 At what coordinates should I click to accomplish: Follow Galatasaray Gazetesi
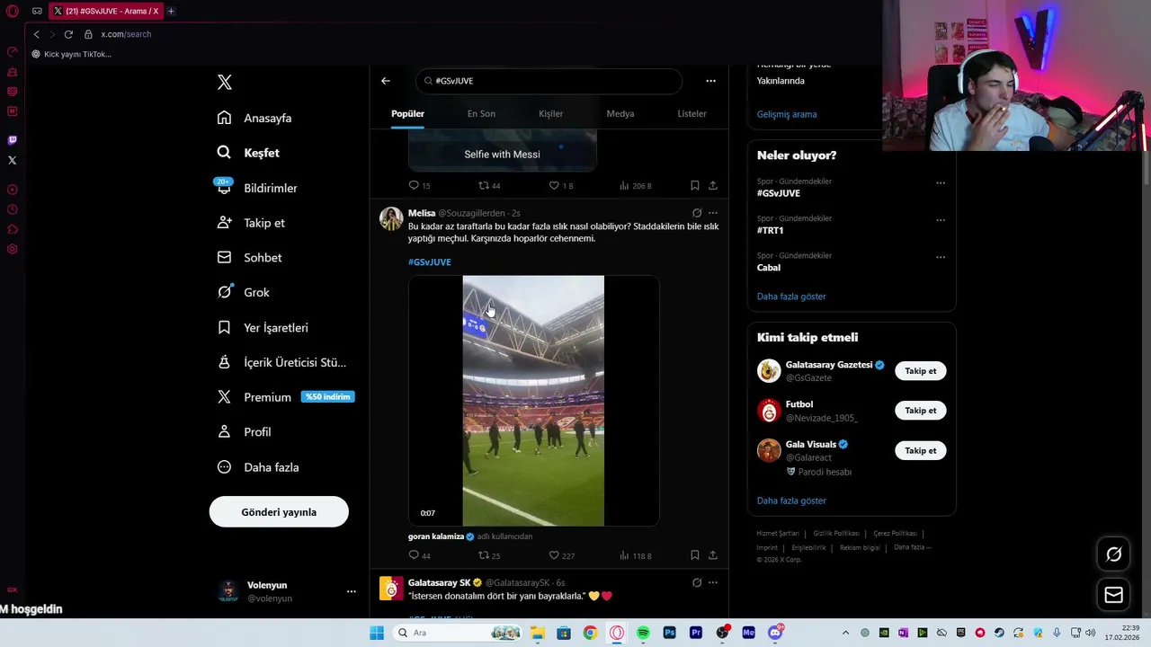click(x=920, y=371)
